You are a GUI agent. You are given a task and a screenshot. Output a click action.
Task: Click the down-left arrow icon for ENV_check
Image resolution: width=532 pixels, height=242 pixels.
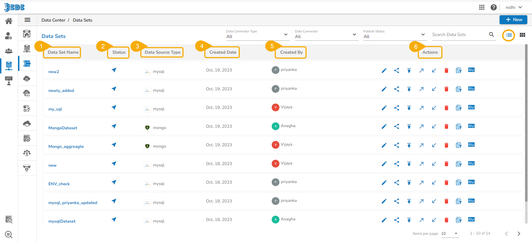[x=434, y=183]
